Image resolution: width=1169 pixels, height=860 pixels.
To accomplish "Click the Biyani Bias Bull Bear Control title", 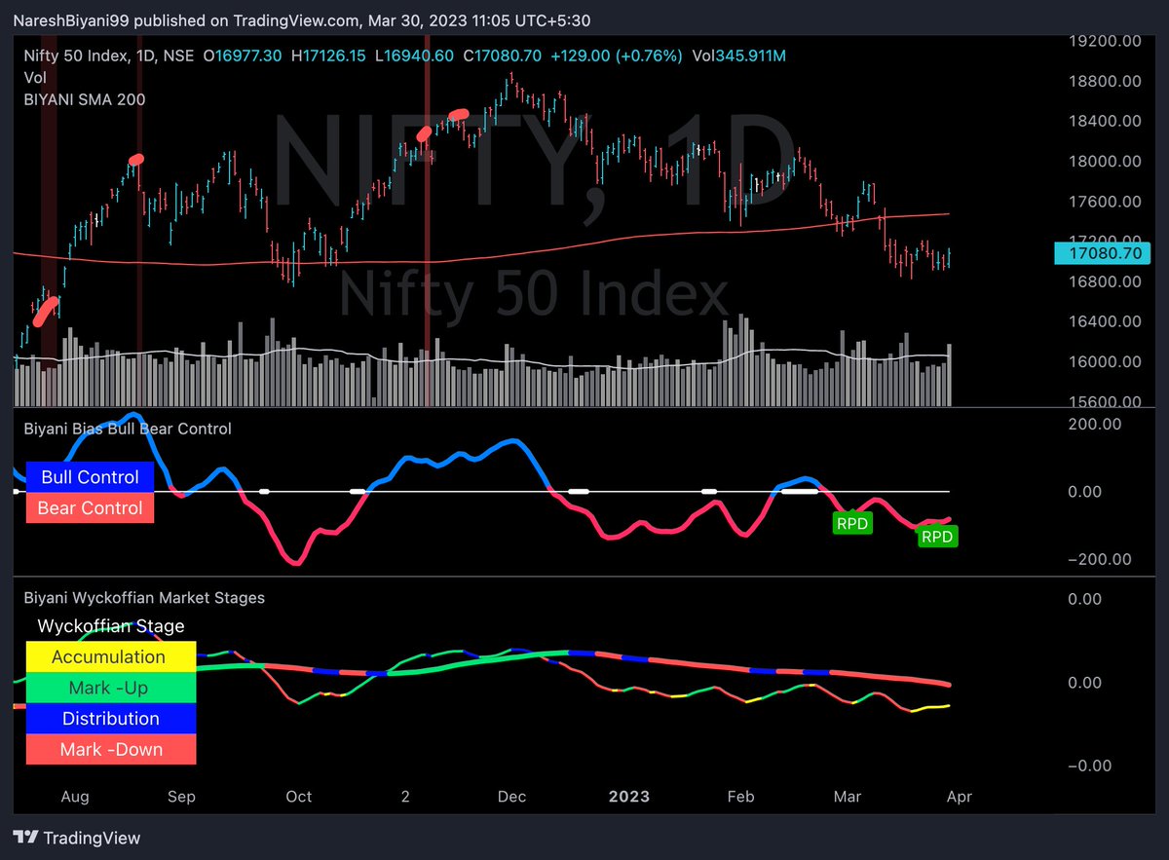I will coord(128,429).
